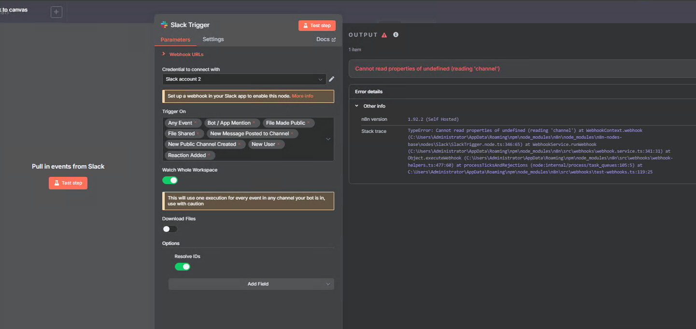This screenshot has height=329, width=696.
Task: Remove New Message Posted to Channel tag
Action: 292,133
